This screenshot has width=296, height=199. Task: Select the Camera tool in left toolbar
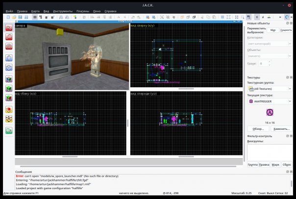(9, 46)
